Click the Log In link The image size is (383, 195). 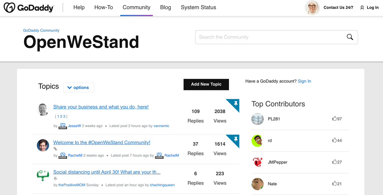point(373,8)
